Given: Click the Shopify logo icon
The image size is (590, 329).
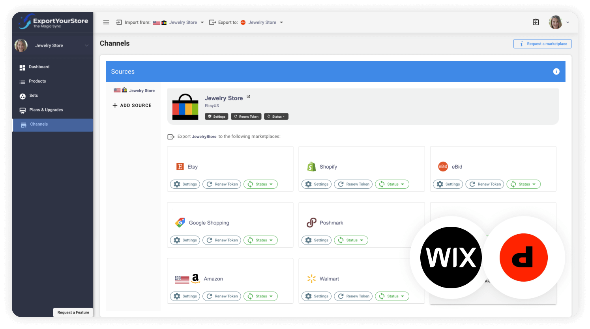Looking at the screenshot, I should 311,167.
